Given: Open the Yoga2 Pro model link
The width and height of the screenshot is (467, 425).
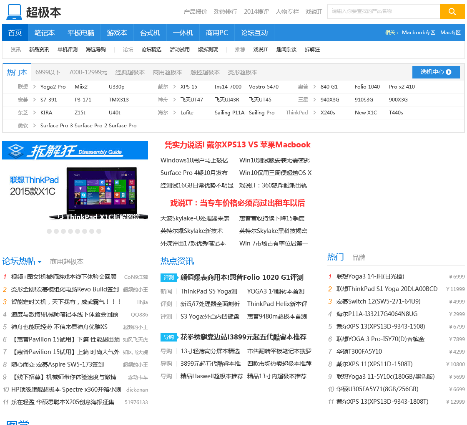Looking at the screenshot, I should (x=53, y=86).
